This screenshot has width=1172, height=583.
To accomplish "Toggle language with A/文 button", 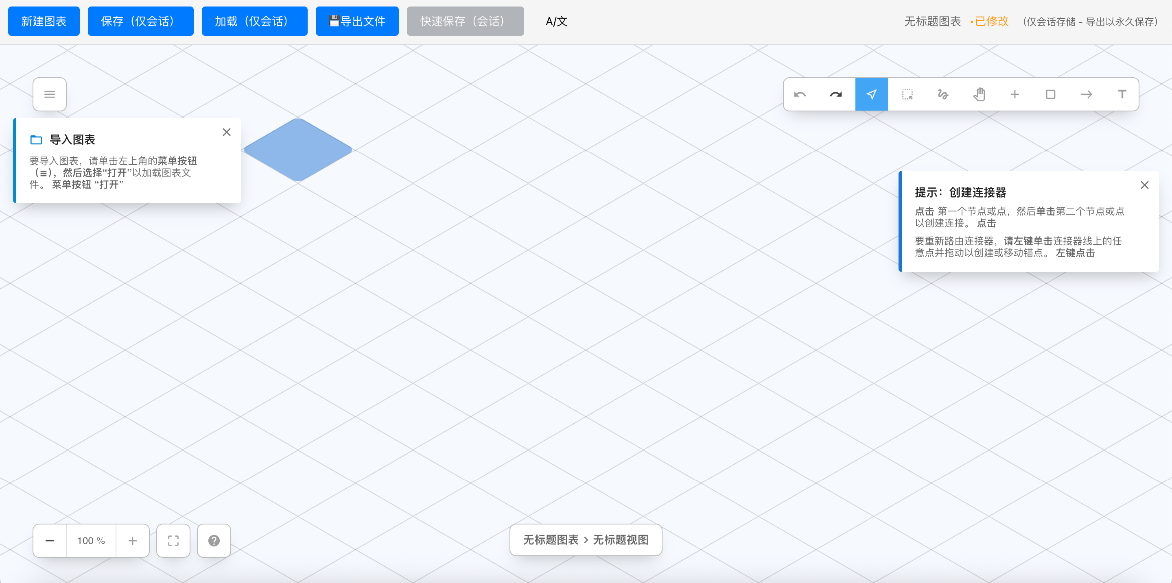I will pyautogui.click(x=556, y=22).
